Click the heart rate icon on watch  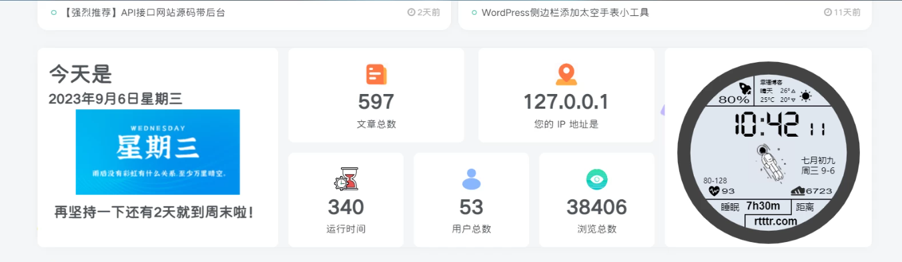(714, 191)
